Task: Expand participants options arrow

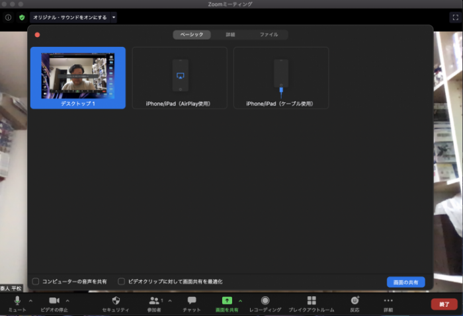Action: pyautogui.click(x=170, y=301)
